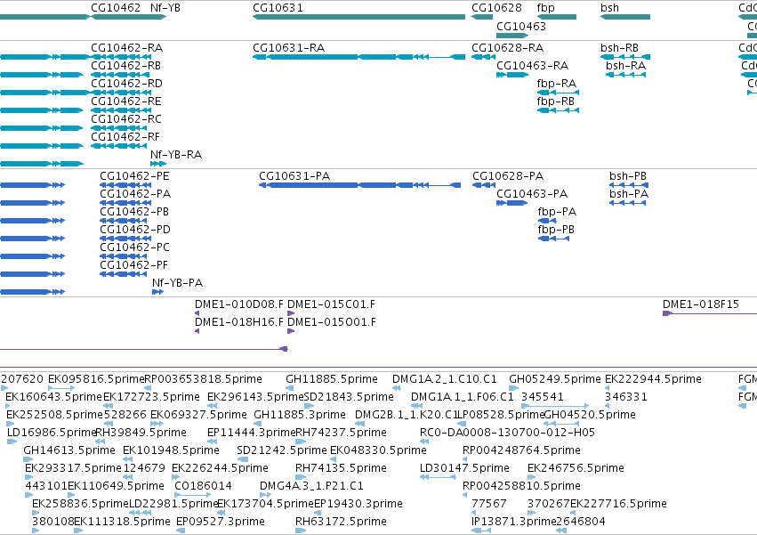Image resolution: width=757 pixels, height=535 pixels.
Task: Select the EK227716.5prime EST label
Action: (618, 504)
